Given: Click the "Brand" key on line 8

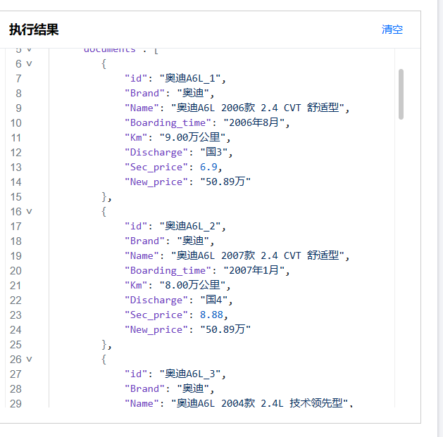Looking at the screenshot, I should click(x=144, y=93).
